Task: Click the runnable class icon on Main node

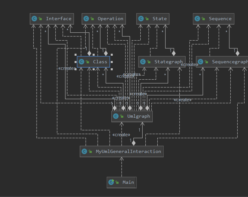Action: click(x=111, y=182)
